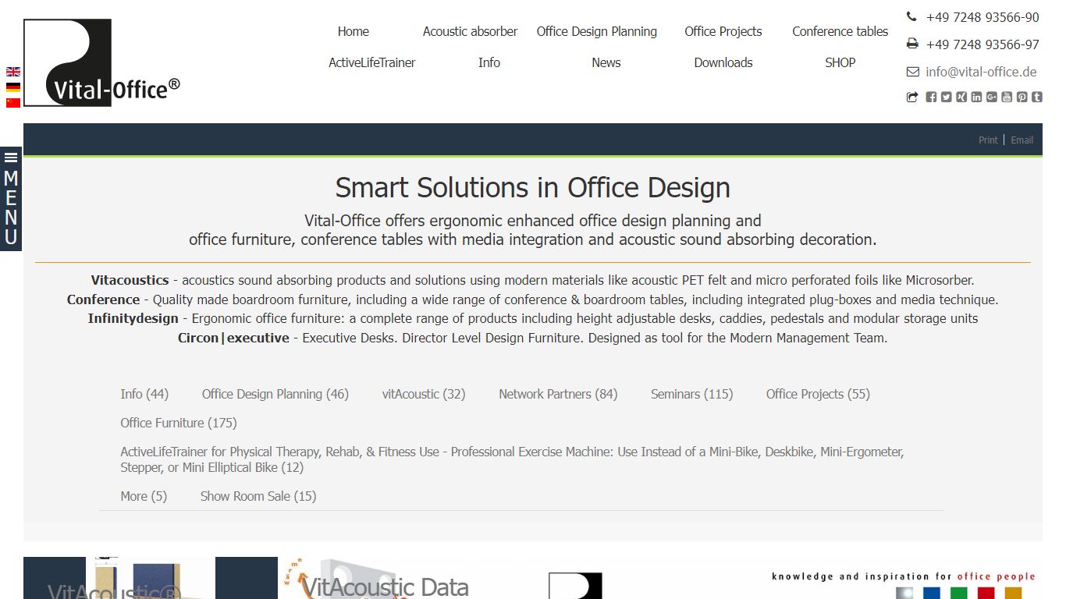The width and height of the screenshot is (1066, 599).
Task: Open the VitAcoustic® product thumbnail
Action: point(151,578)
